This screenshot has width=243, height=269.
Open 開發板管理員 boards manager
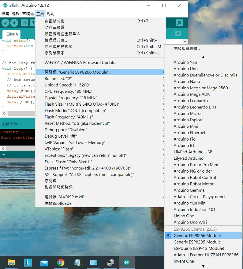click(x=203, y=49)
